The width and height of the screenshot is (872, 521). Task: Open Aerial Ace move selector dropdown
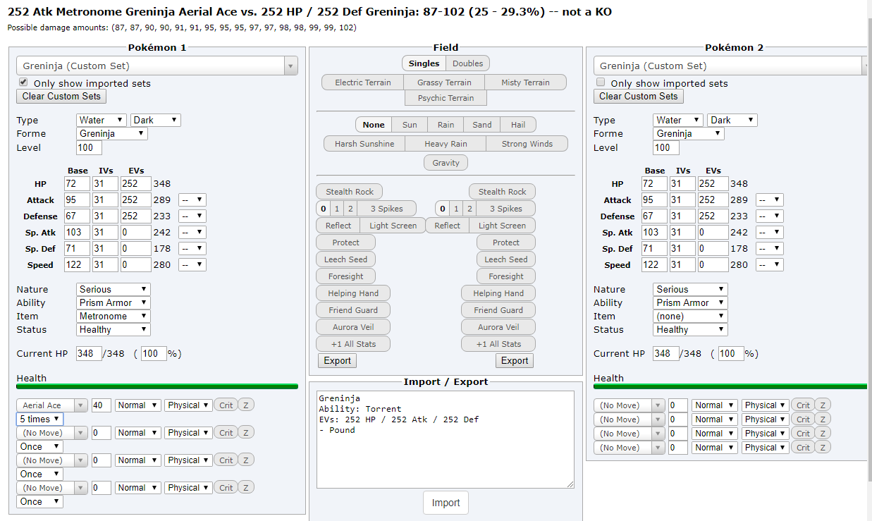click(53, 405)
